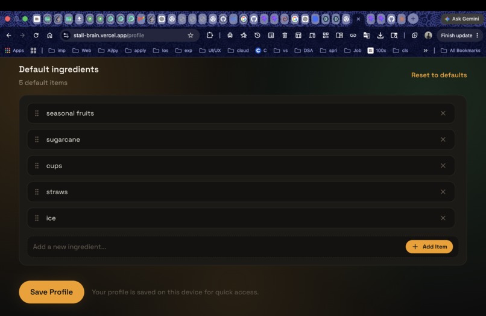The height and width of the screenshot is (316, 486).
Task: Open the tab groups grid icon
Action: pos(34,51)
